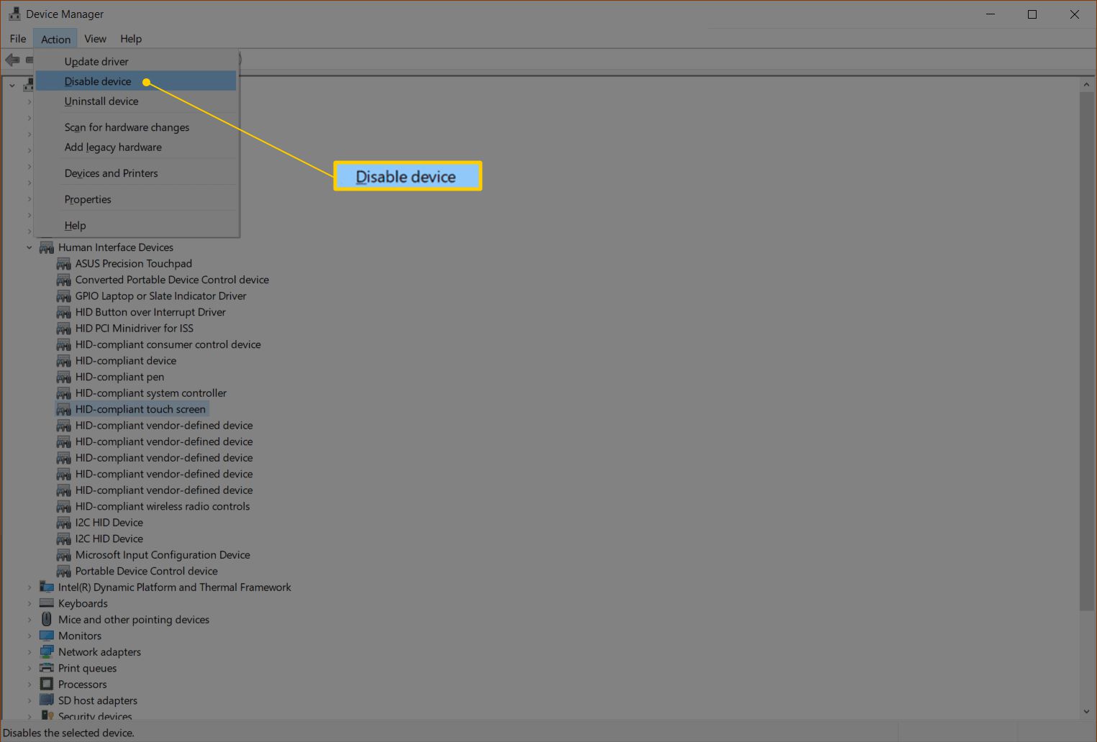Expand the Processors category
Screen dimensions: 1097x742
(29, 684)
